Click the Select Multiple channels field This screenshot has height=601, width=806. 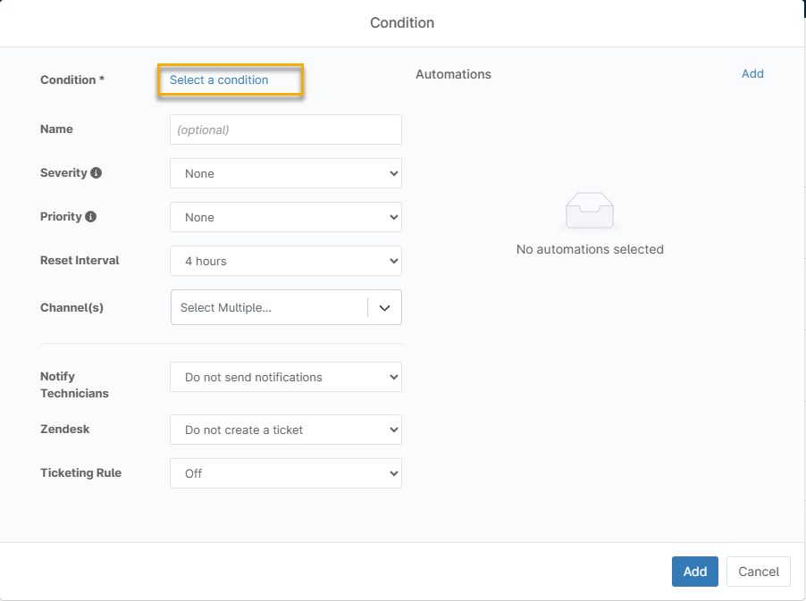(x=268, y=308)
